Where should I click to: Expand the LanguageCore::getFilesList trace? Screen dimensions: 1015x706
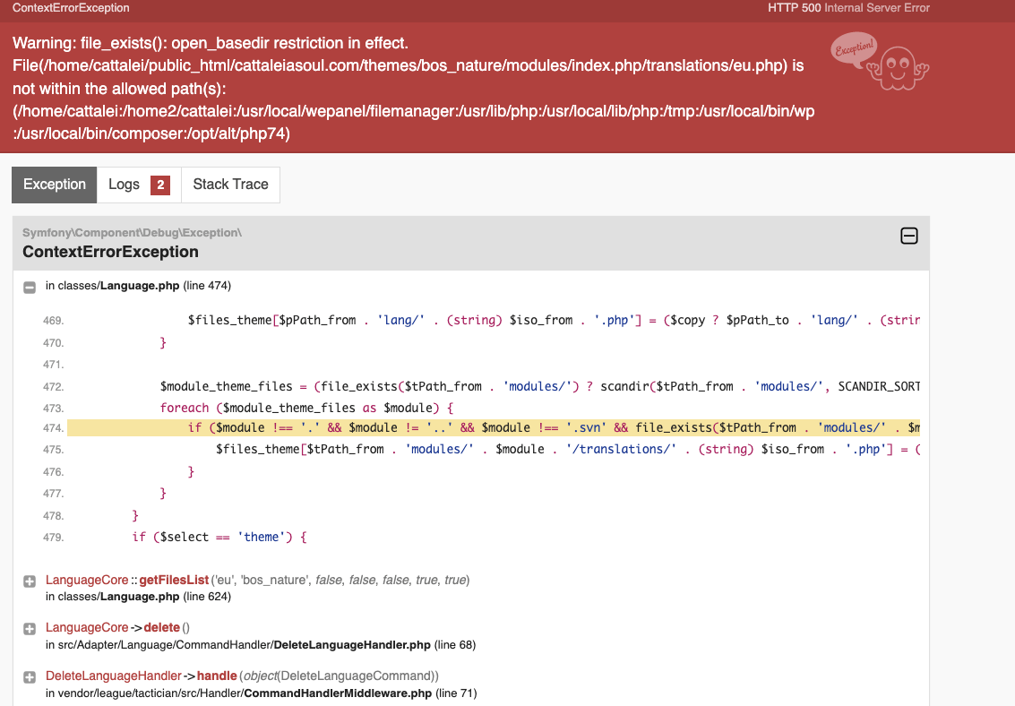point(30,581)
